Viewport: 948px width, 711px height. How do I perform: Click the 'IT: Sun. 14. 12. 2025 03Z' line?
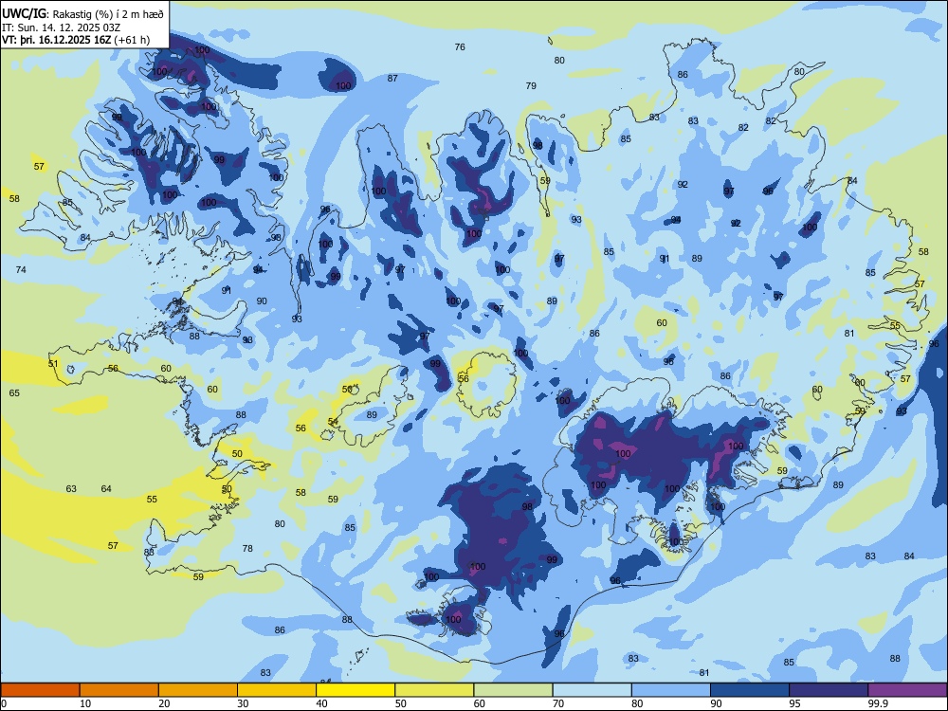click(x=63, y=27)
